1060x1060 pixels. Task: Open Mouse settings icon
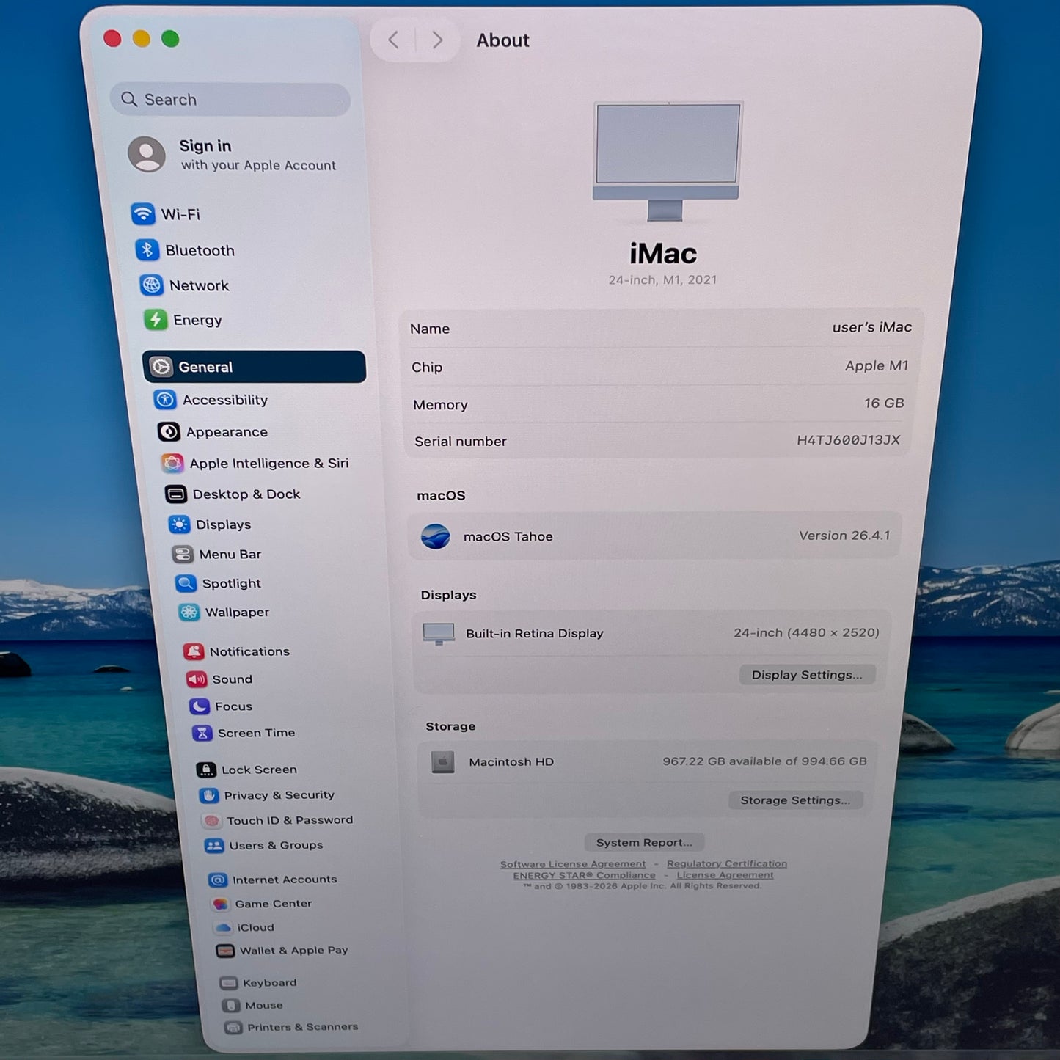coord(231,1005)
